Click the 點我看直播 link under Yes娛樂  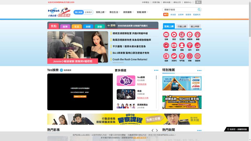pos(142,84)
